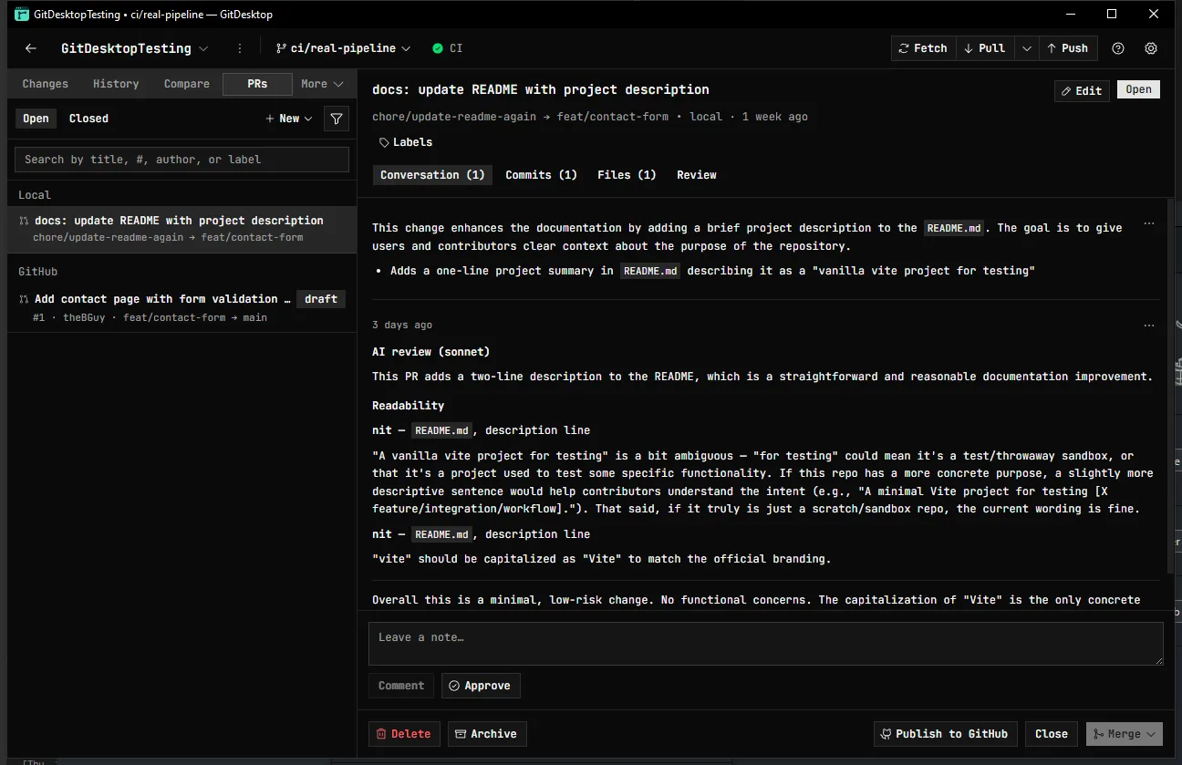Click the Close pull request button

[1052, 734]
